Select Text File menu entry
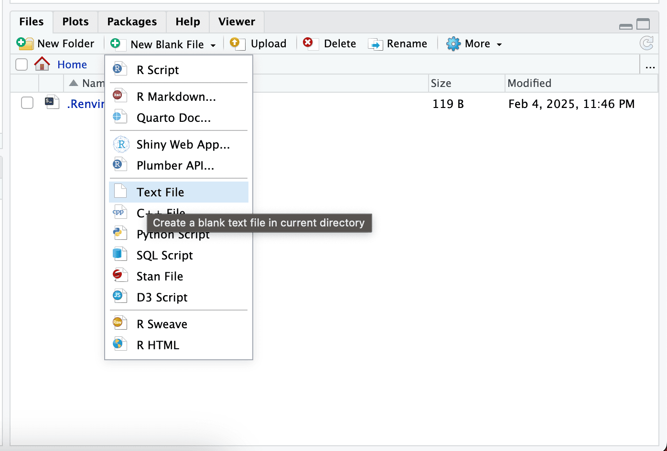Image resolution: width=667 pixels, height=451 pixels. [160, 192]
